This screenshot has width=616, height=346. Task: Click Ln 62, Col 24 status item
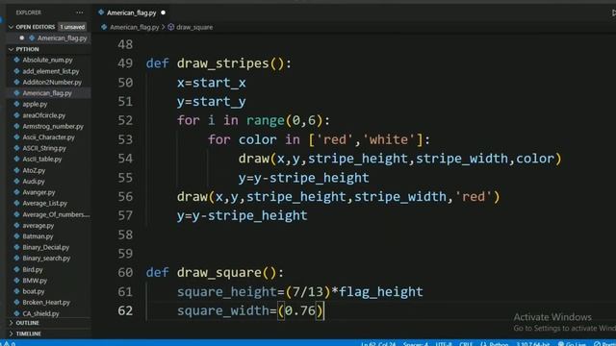[378, 344]
